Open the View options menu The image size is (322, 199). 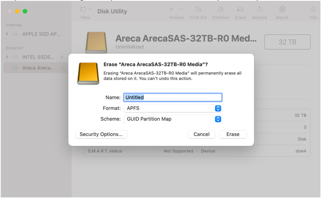click(x=85, y=9)
